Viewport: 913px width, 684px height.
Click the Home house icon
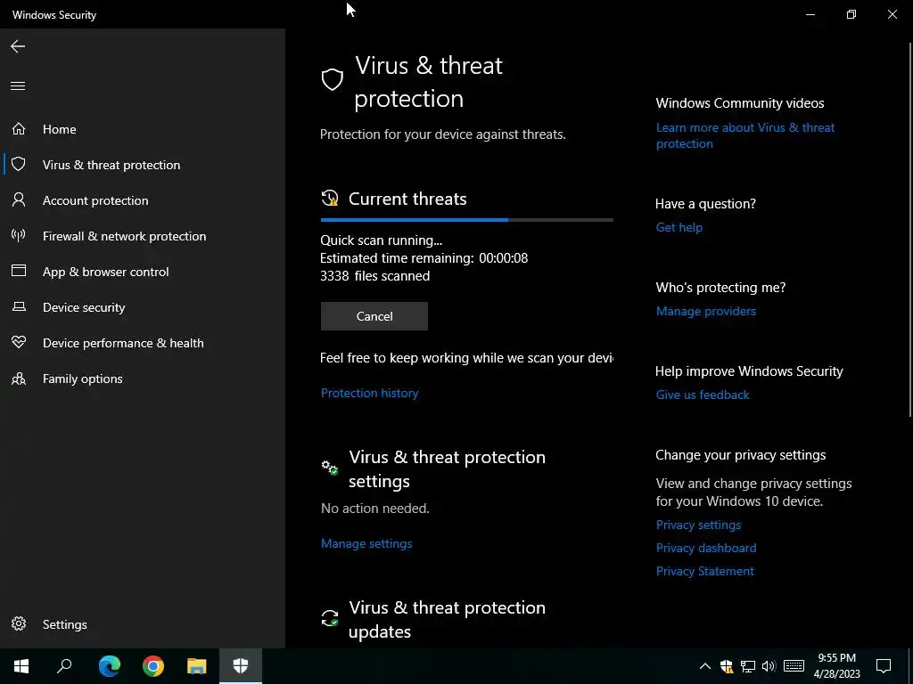pos(19,128)
